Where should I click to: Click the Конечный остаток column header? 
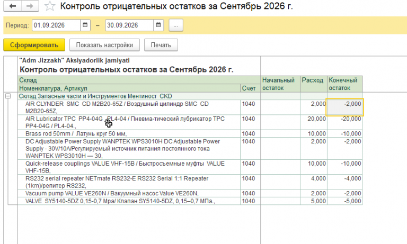pyautogui.click(x=344, y=84)
